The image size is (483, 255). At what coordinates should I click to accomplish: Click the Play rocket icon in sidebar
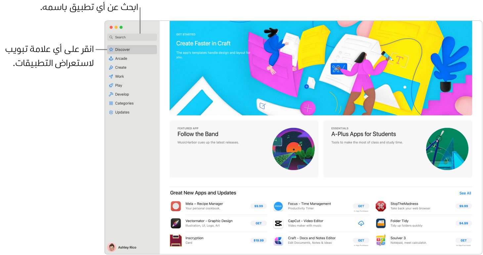click(x=111, y=85)
